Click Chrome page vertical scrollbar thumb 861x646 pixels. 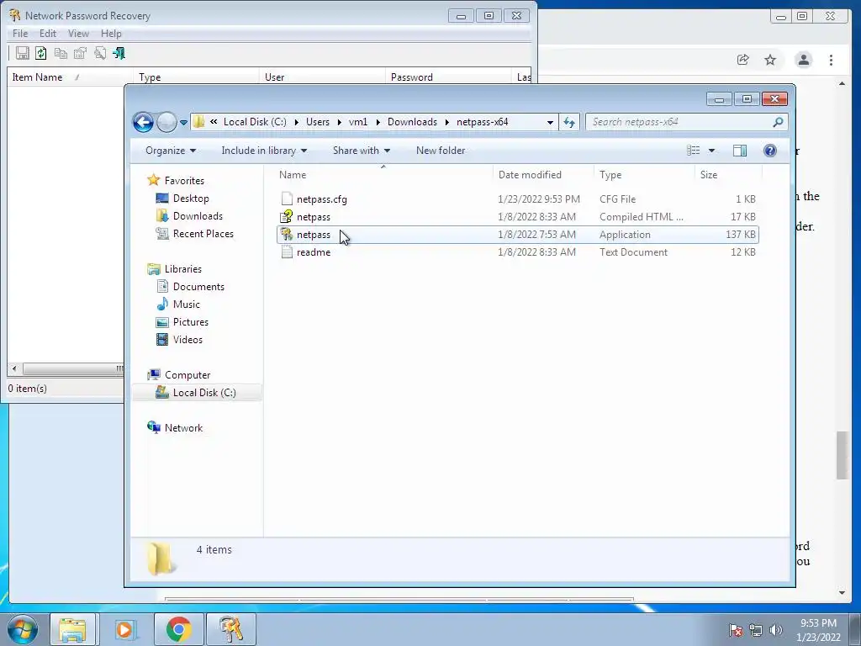tap(843, 455)
